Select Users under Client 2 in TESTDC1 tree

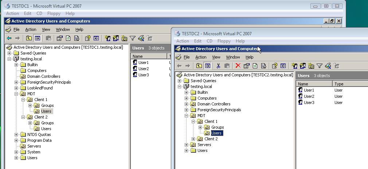coord(46,129)
